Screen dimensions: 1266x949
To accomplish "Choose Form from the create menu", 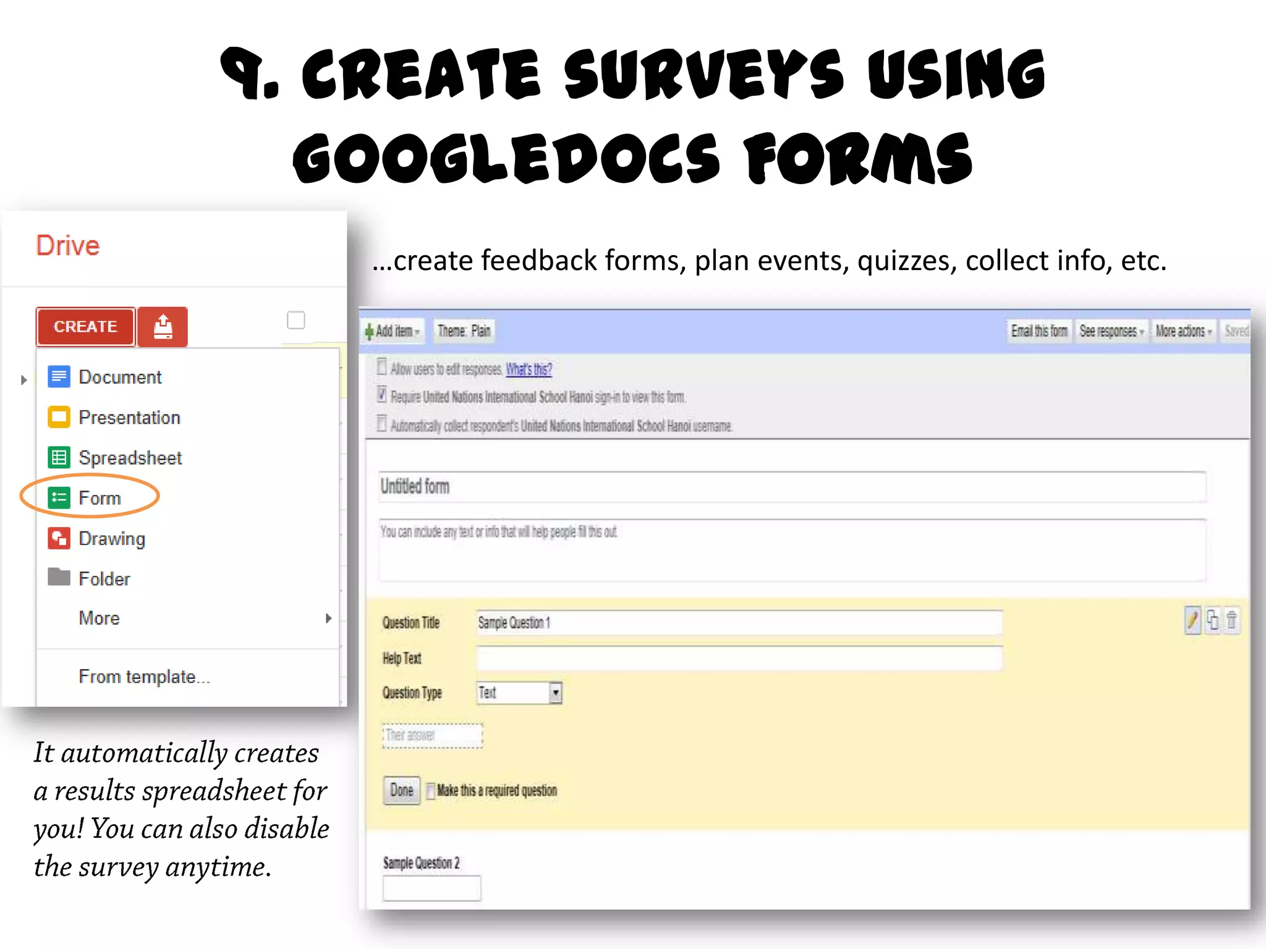I will click(x=100, y=498).
